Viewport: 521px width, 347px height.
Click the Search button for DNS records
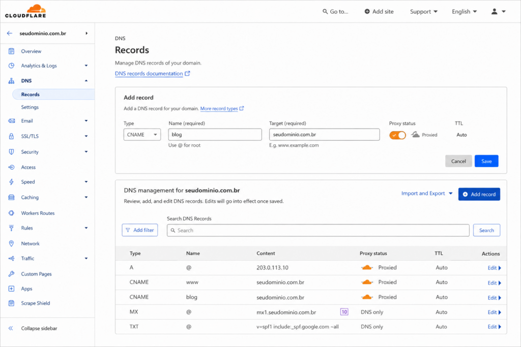486,230
